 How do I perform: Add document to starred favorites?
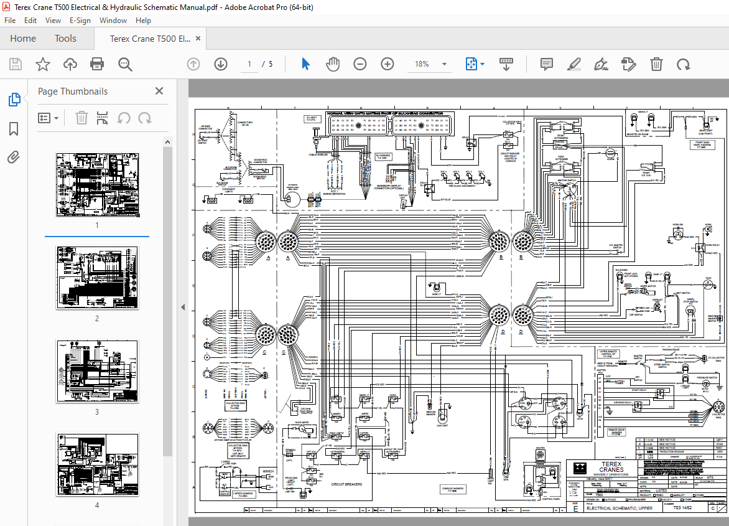[x=43, y=64]
